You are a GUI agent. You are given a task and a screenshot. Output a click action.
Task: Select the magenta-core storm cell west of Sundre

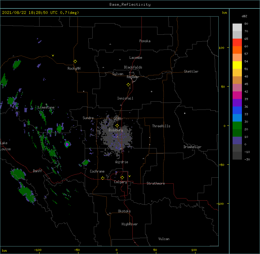tap(67, 144)
